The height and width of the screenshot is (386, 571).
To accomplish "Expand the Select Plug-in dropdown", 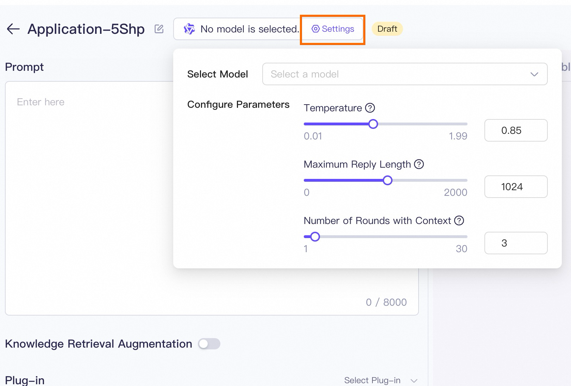I will click(x=381, y=380).
